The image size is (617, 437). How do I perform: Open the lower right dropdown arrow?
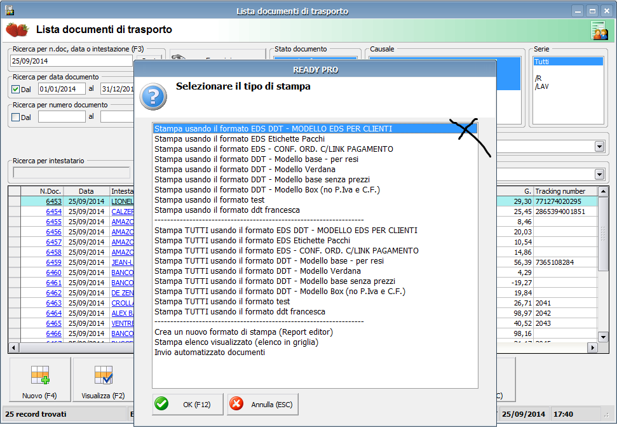pos(599,174)
